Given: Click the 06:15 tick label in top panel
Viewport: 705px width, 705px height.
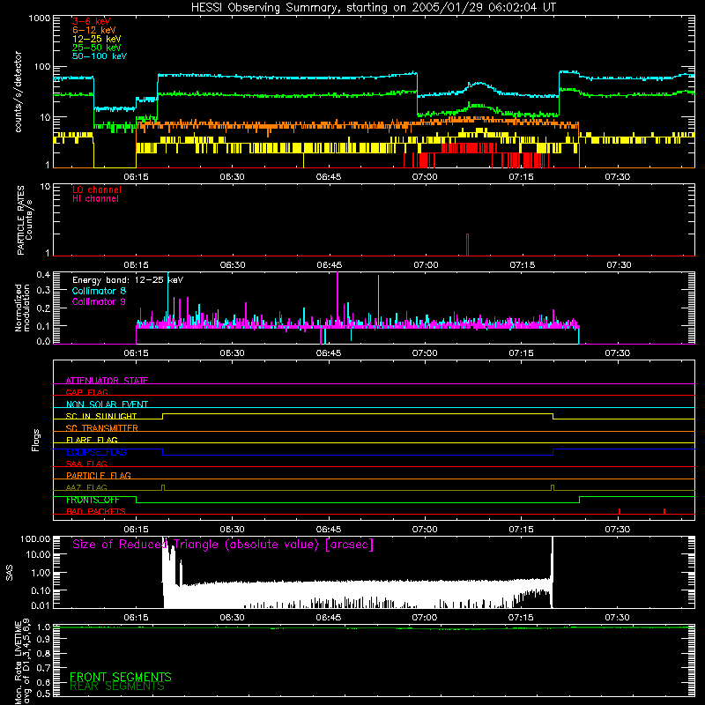Looking at the screenshot, I should (x=137, y=177).
